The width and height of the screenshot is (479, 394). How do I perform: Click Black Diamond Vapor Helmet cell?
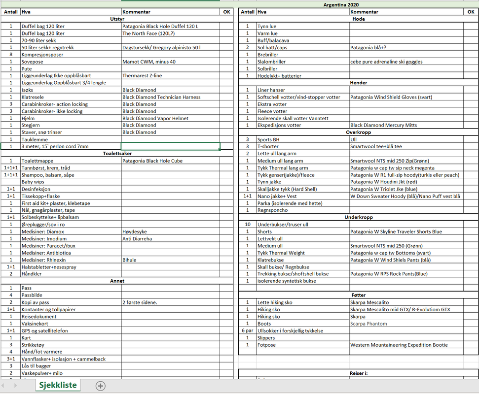171,118
